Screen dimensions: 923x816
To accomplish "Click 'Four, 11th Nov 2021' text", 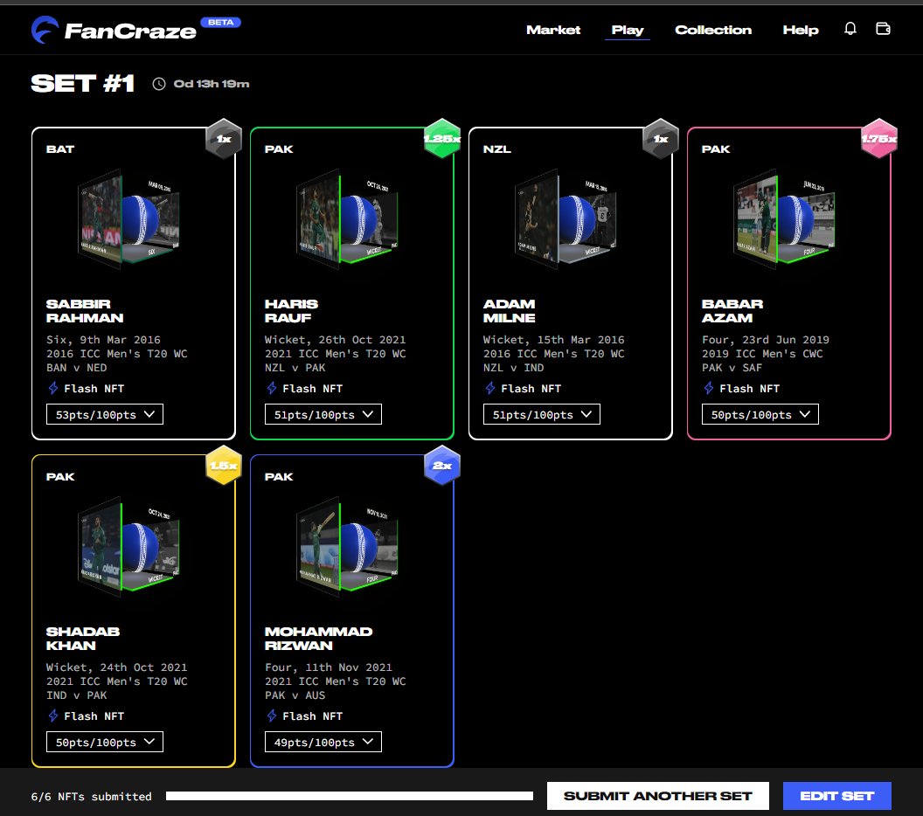I will pos(329,667).
